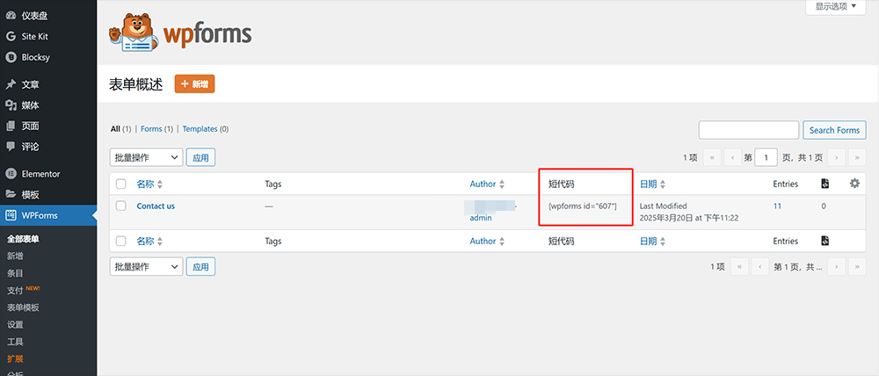
Task: Click the folder icon beside 模板
Action: pos(10,194)
